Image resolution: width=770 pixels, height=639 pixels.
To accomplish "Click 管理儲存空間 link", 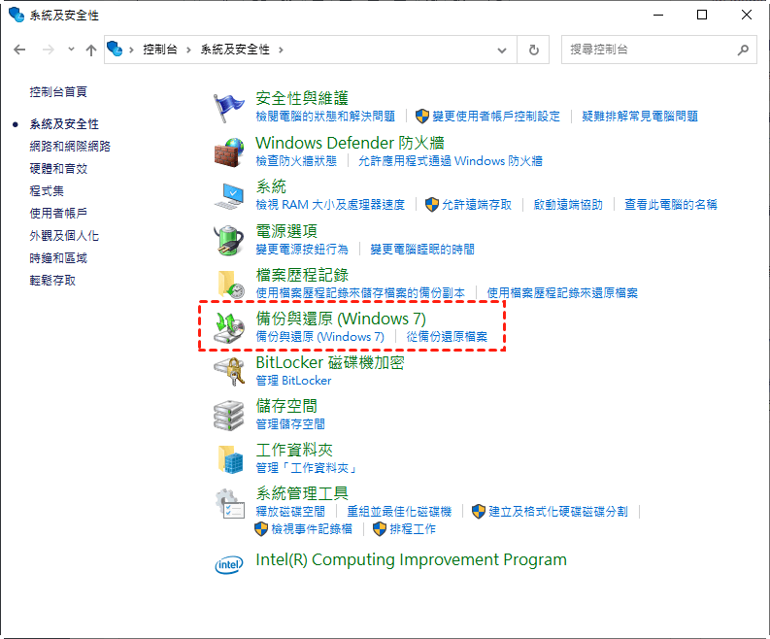I will (x=290, y=424).
